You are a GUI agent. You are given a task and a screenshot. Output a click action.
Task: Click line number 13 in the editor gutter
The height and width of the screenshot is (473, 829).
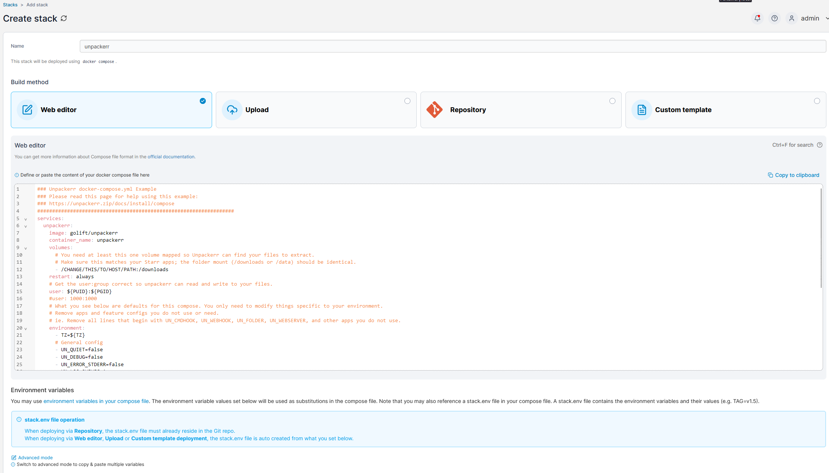click(x=19, y=277)
